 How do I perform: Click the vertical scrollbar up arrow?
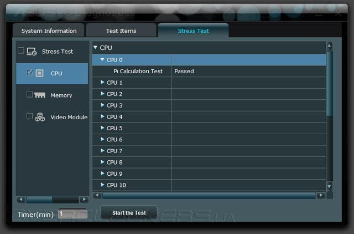[330, 45]
